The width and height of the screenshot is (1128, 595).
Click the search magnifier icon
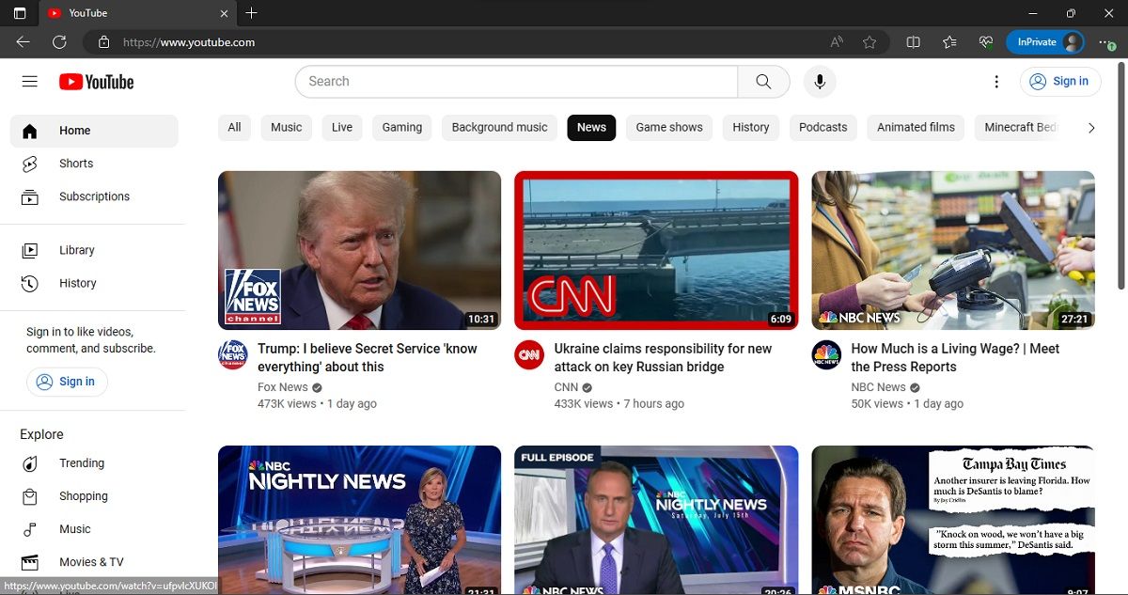click(x=762, y=82)
